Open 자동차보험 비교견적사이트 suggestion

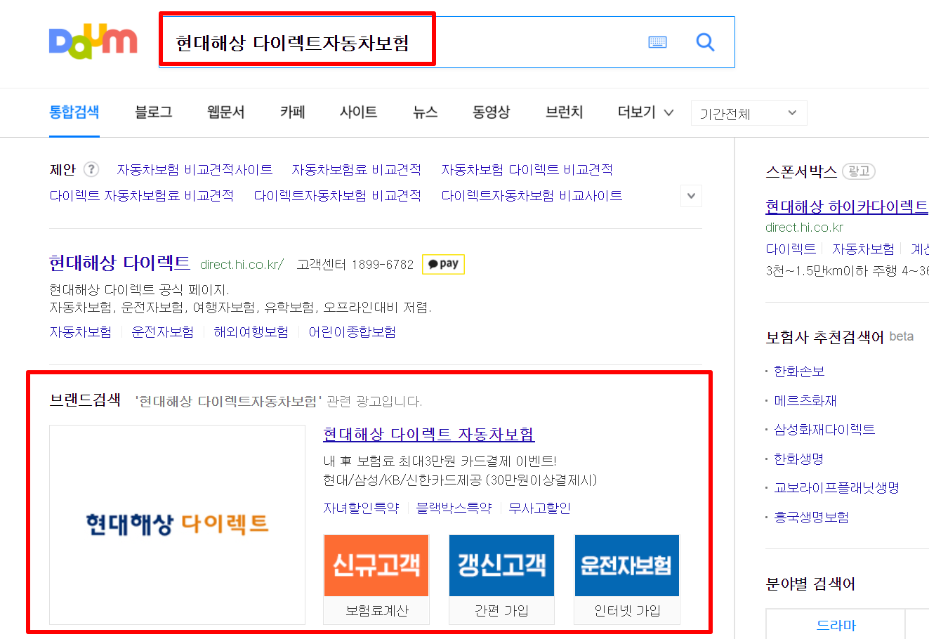point(195,170)
